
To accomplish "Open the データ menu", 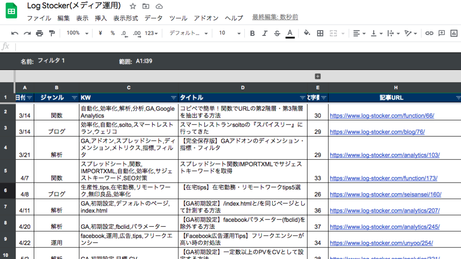I will point(154,18).
